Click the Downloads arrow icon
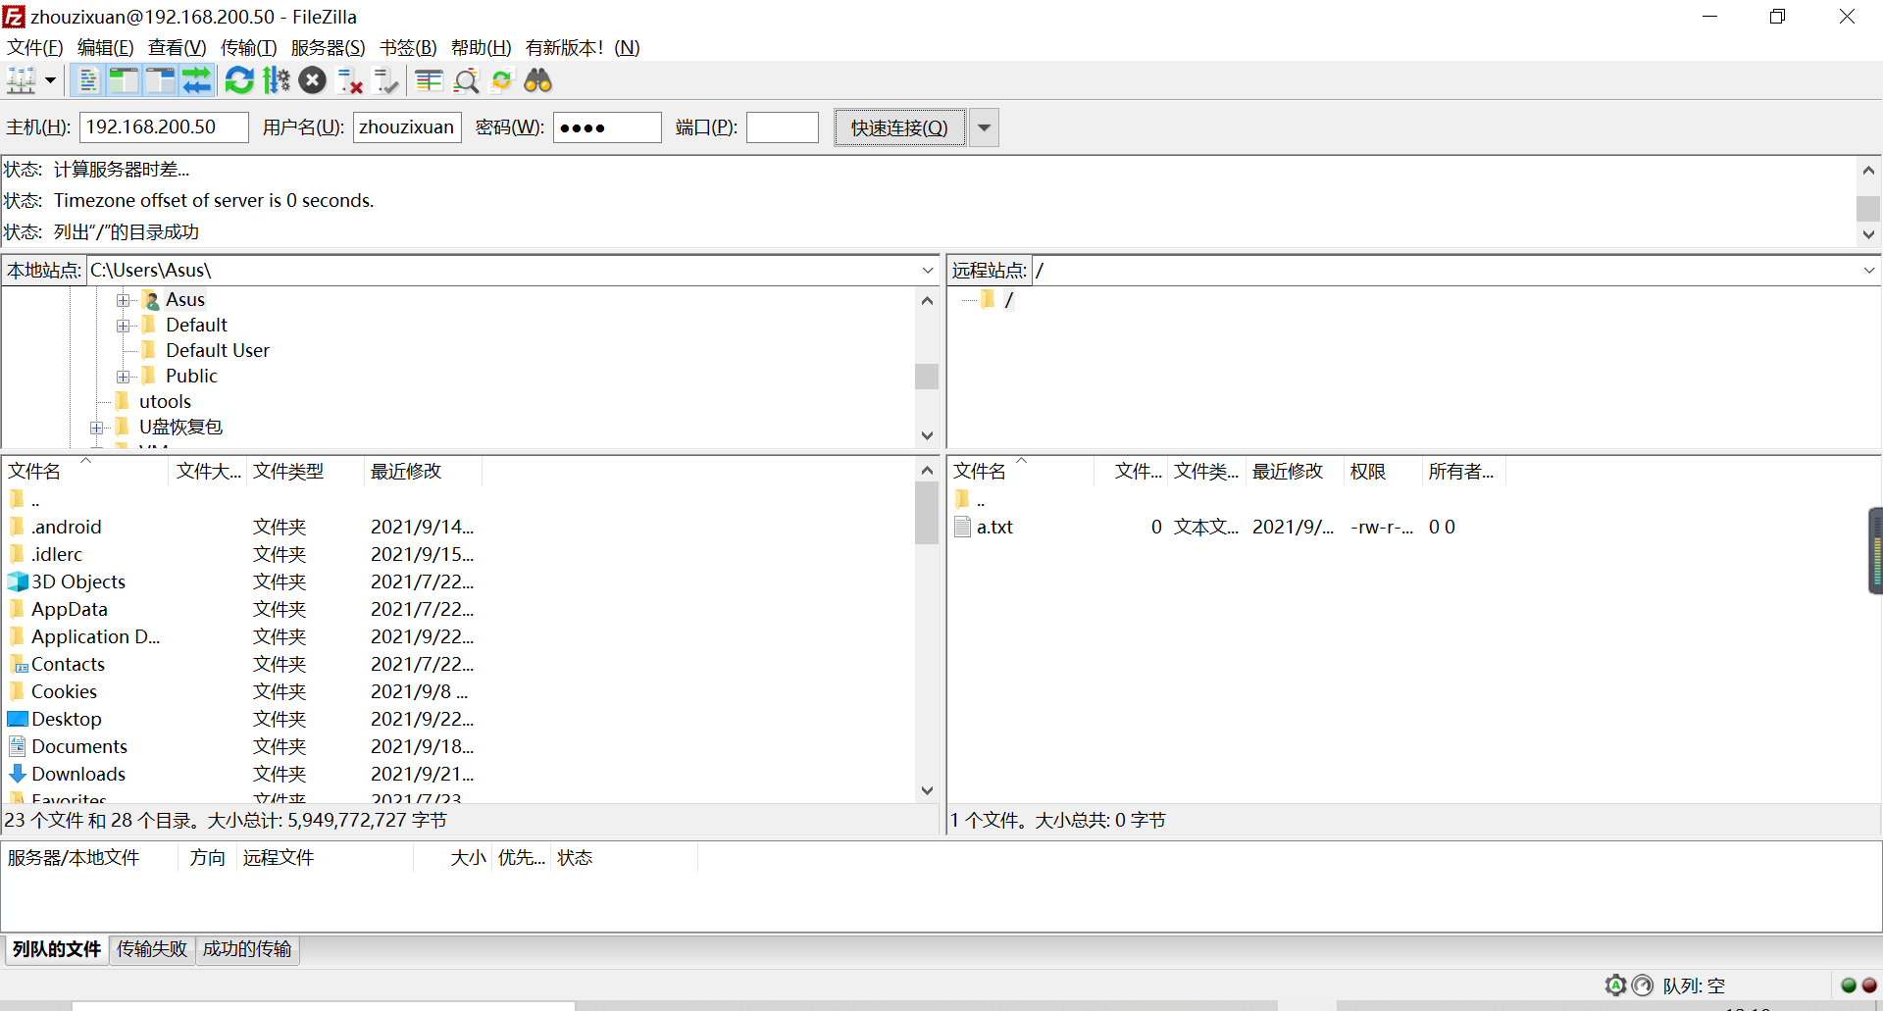The width and height of the screenshot is (1883, 1011). click(18, 774)
